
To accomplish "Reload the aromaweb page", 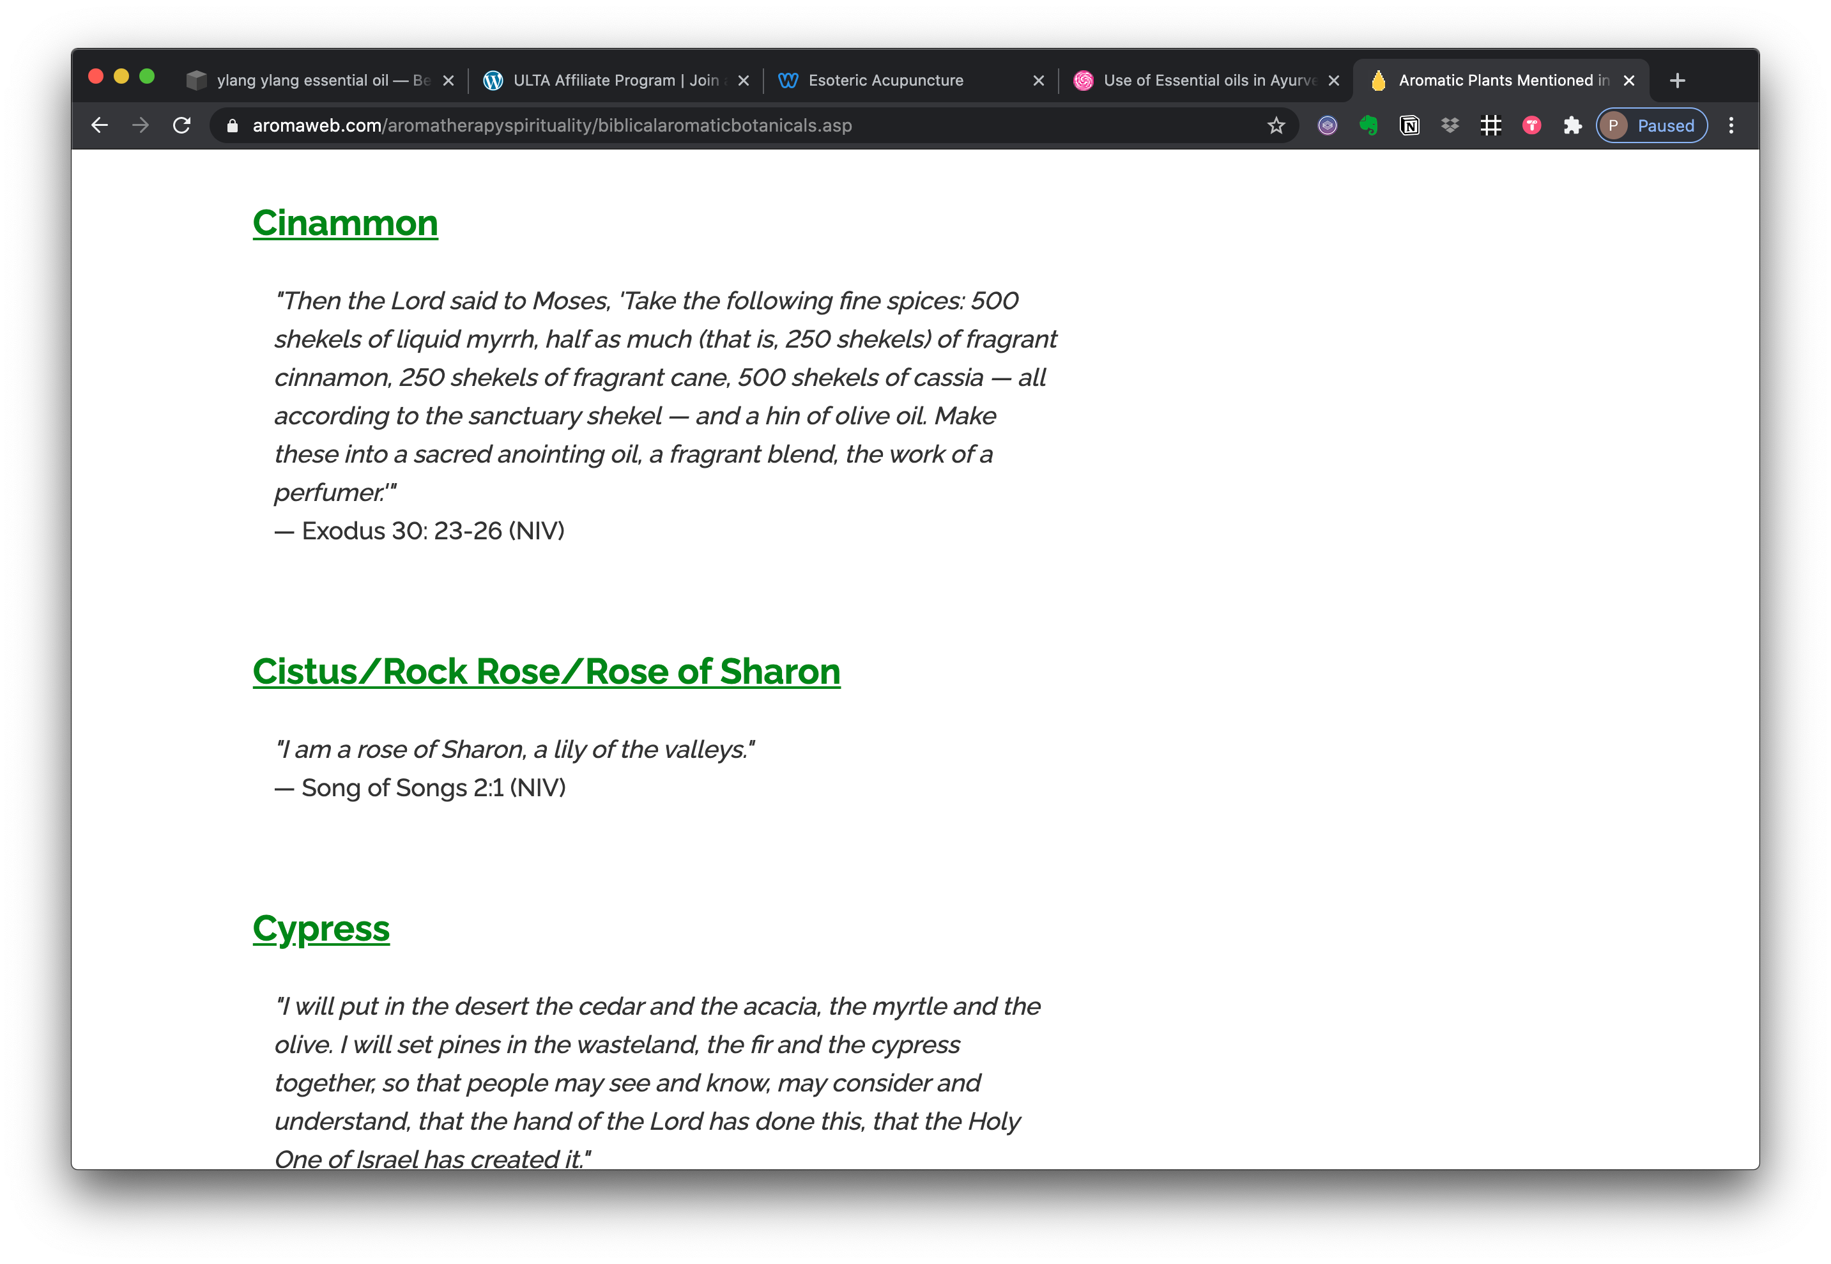I will pos(182,125).
